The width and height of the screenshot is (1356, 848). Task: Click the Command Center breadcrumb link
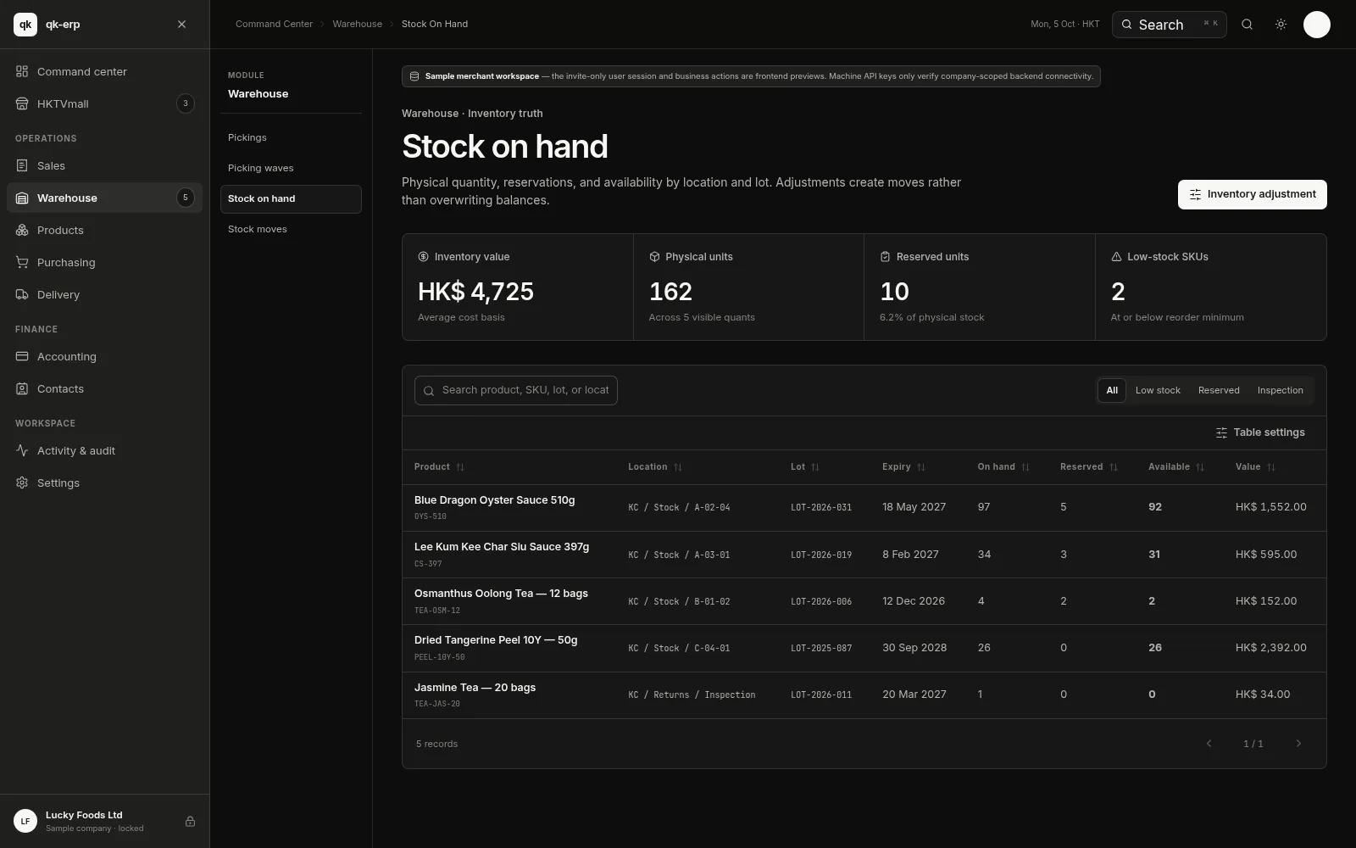click(274, 24)
